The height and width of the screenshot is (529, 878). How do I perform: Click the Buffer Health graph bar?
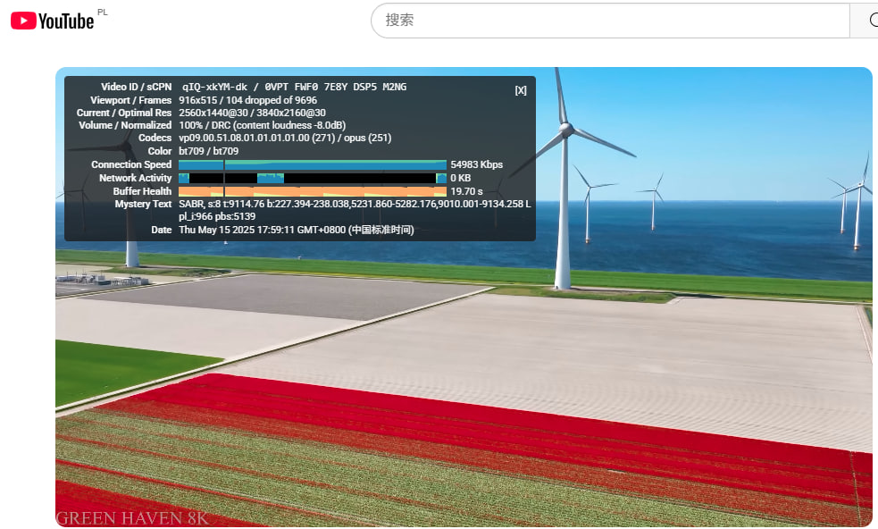tap(312, 191)
